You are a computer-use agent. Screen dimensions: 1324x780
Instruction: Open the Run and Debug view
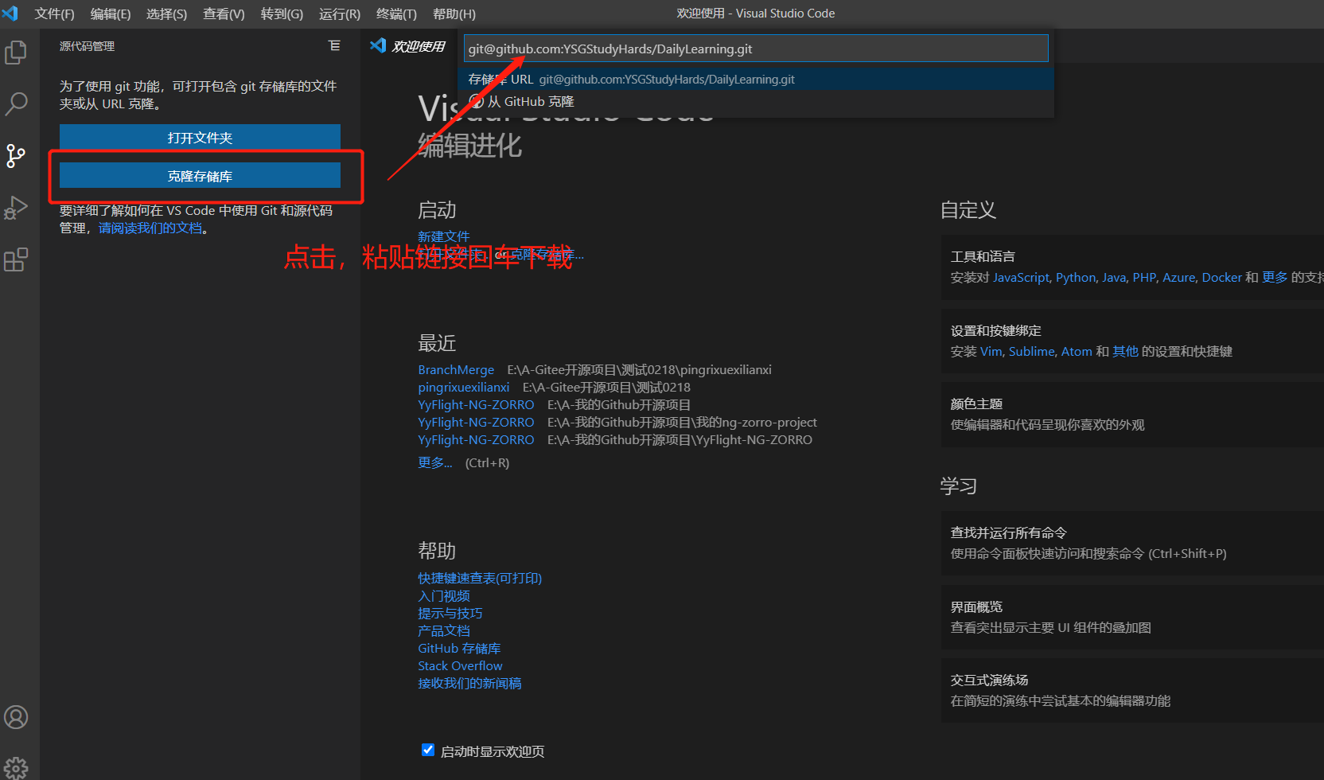pos(16,208)
